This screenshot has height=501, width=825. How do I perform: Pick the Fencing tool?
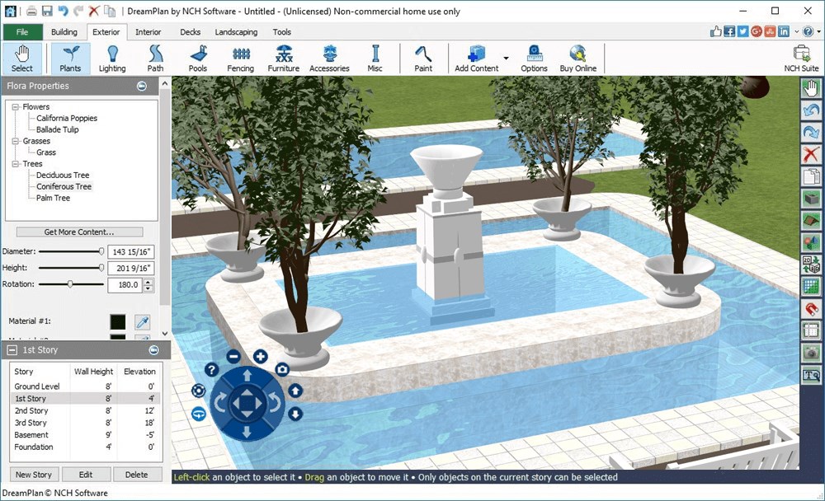click(240, 59)
